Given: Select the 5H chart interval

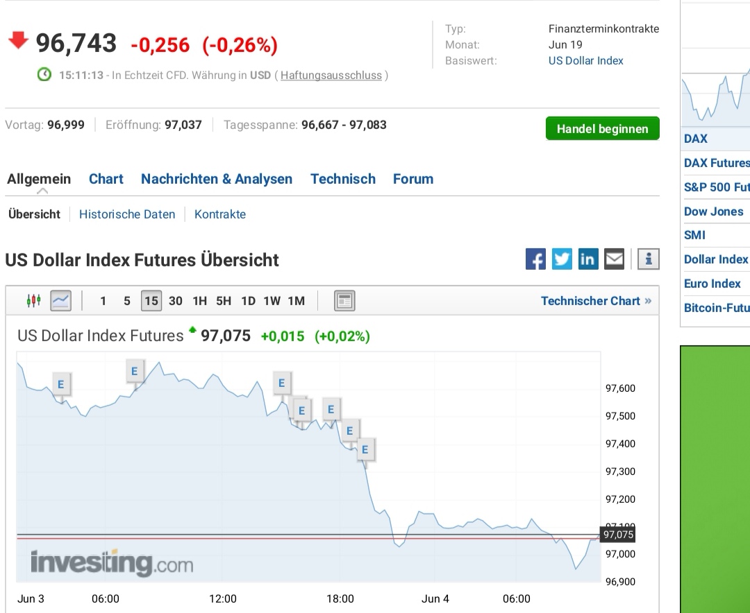Looking at the screenshot, I should (x=224, y=301).
